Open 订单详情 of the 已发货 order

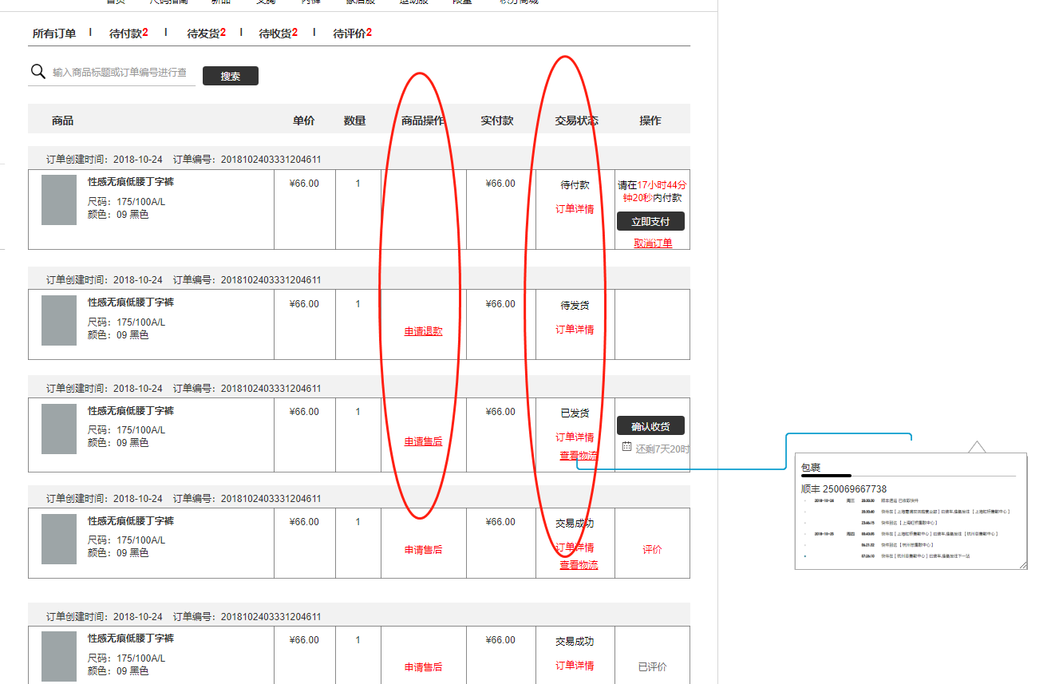pyautogui.click(x=575, y=437)
